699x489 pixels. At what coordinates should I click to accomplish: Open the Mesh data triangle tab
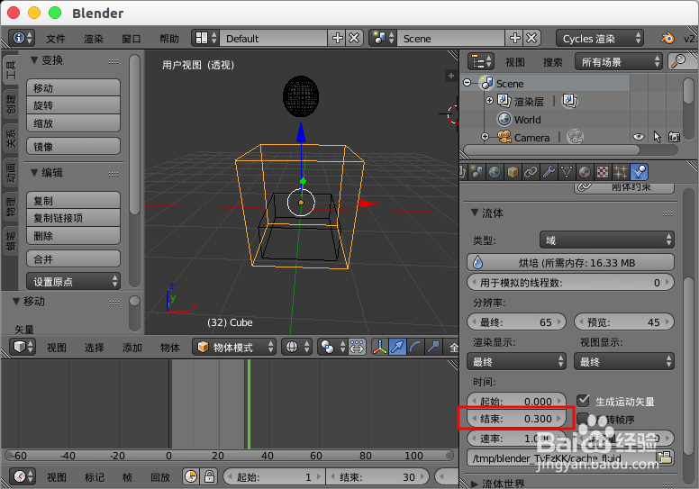click(x=567, y=172)
